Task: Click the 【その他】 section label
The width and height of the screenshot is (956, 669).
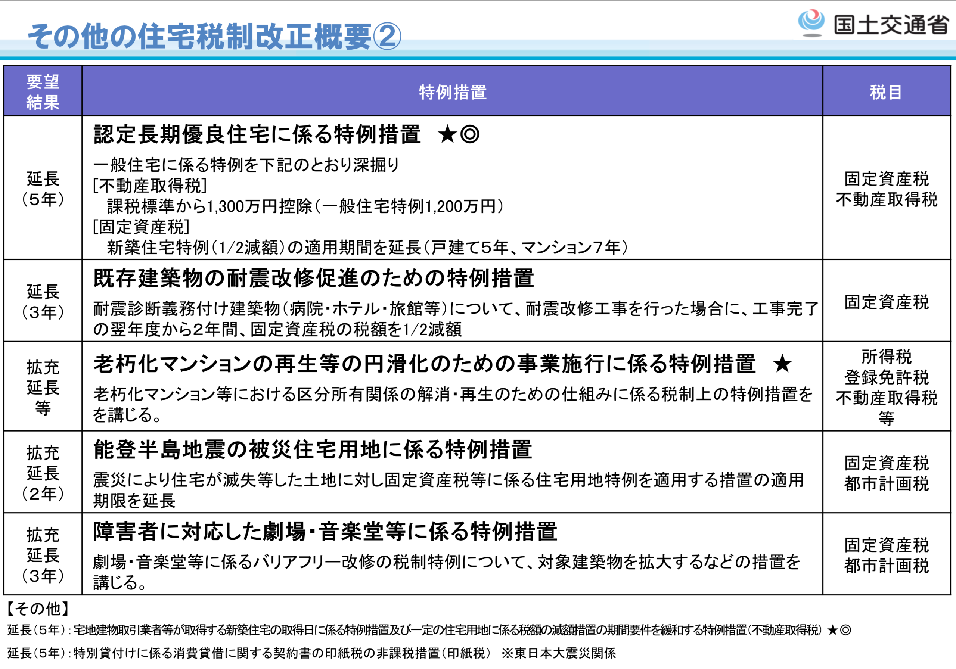Action: [x=37, y=609]
